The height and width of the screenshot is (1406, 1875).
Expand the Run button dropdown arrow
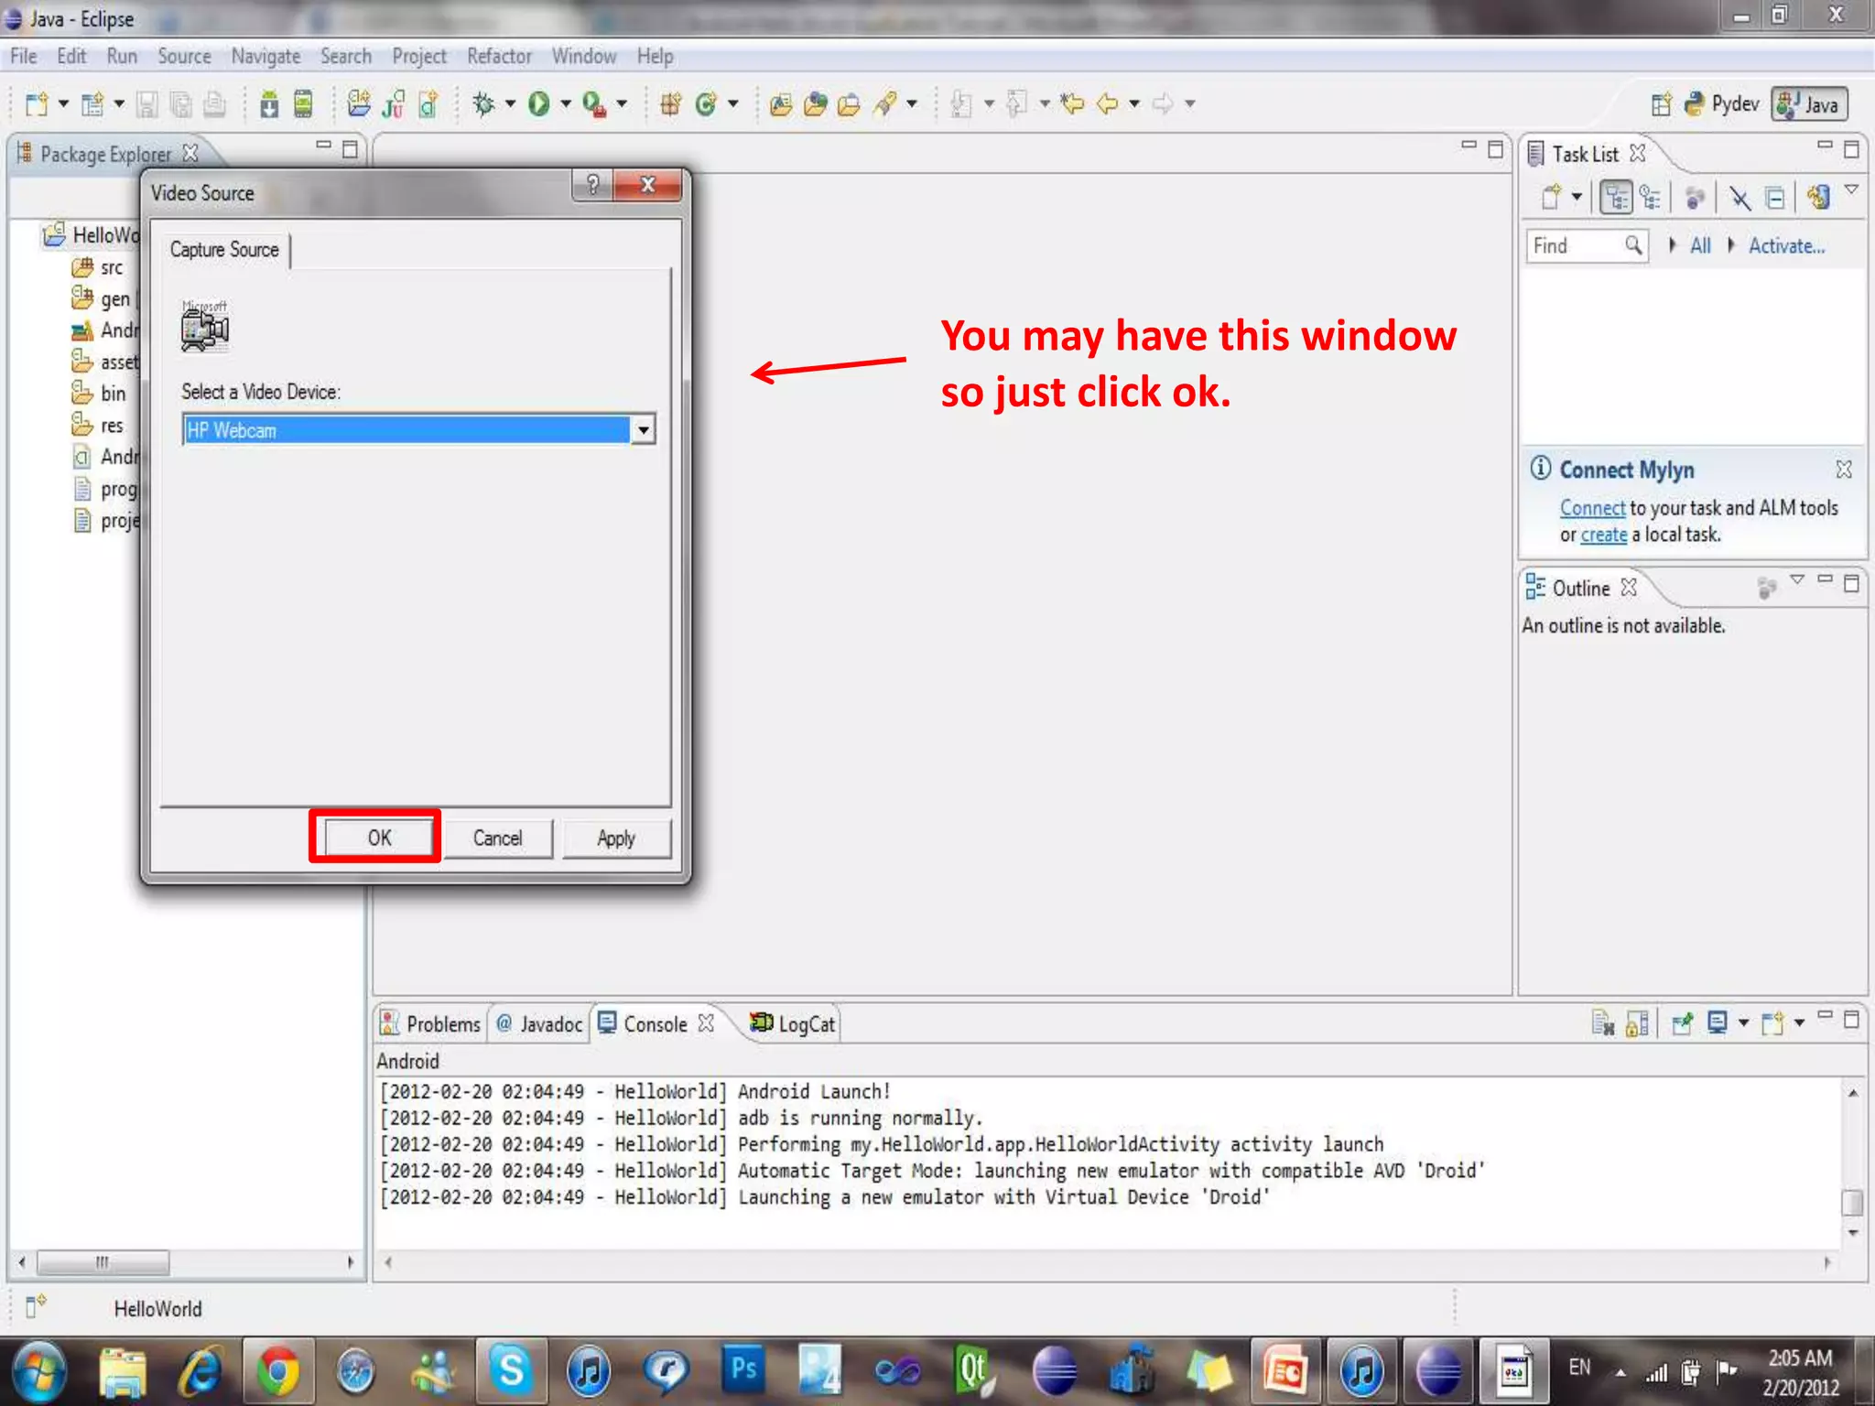[566, 104]
